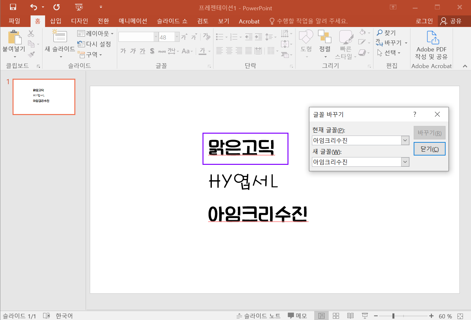Viewport: 471px width, 320px height.
Task: Switch to the 삽입 insert tab
Action: (56, 21)
